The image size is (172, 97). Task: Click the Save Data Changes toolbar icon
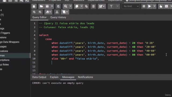point(58,6)
